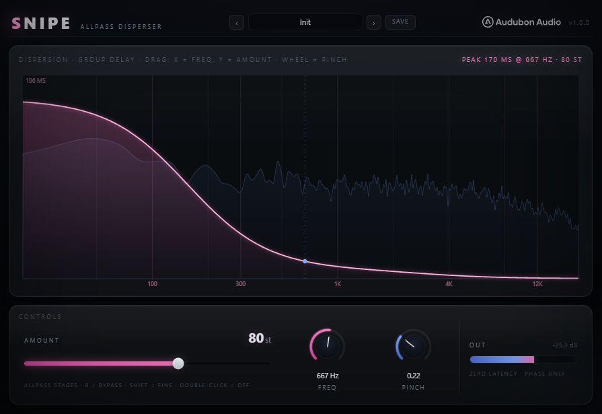
Task: Click the PEAK 170 MS readout
Action: (x=522, y=60)
